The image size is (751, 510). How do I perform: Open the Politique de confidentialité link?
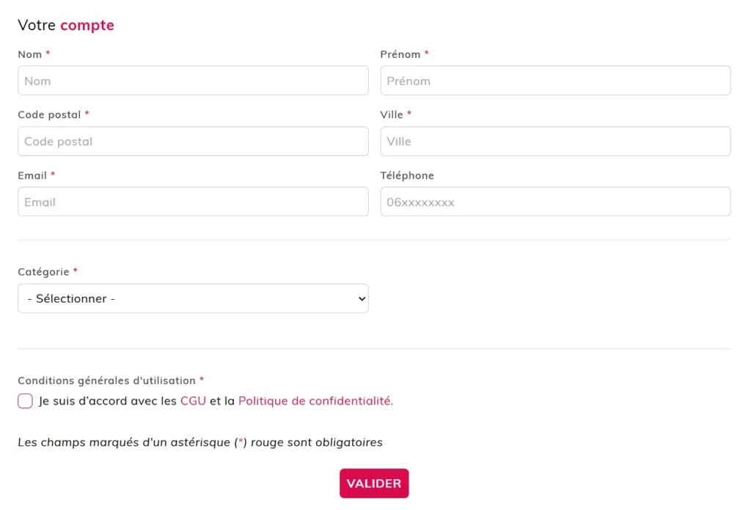pyautogui.click(x=315, y=401)
